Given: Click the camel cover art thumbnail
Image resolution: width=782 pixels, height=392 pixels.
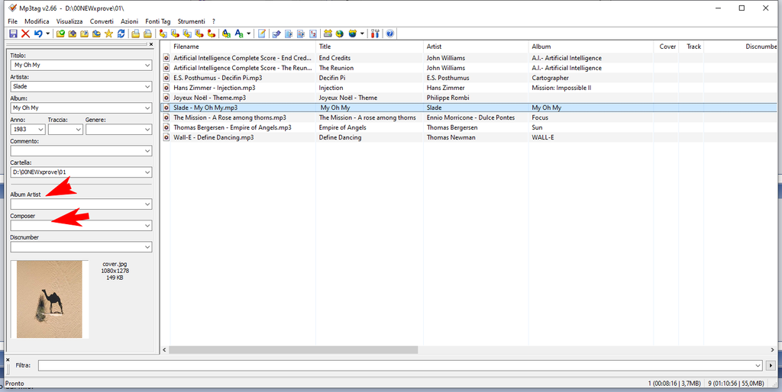Looking at the screenshot, I should pos(50,299).
